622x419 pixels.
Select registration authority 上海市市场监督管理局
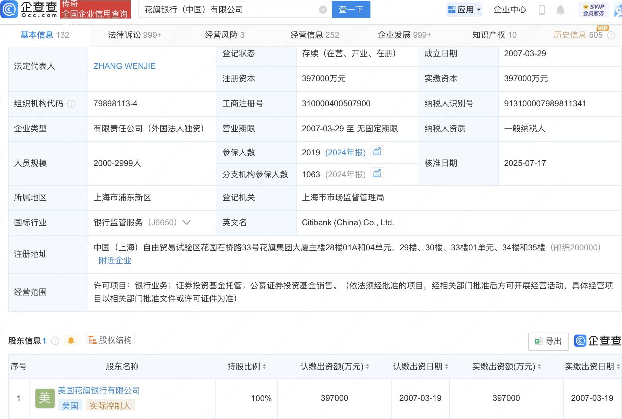(343, 197)
